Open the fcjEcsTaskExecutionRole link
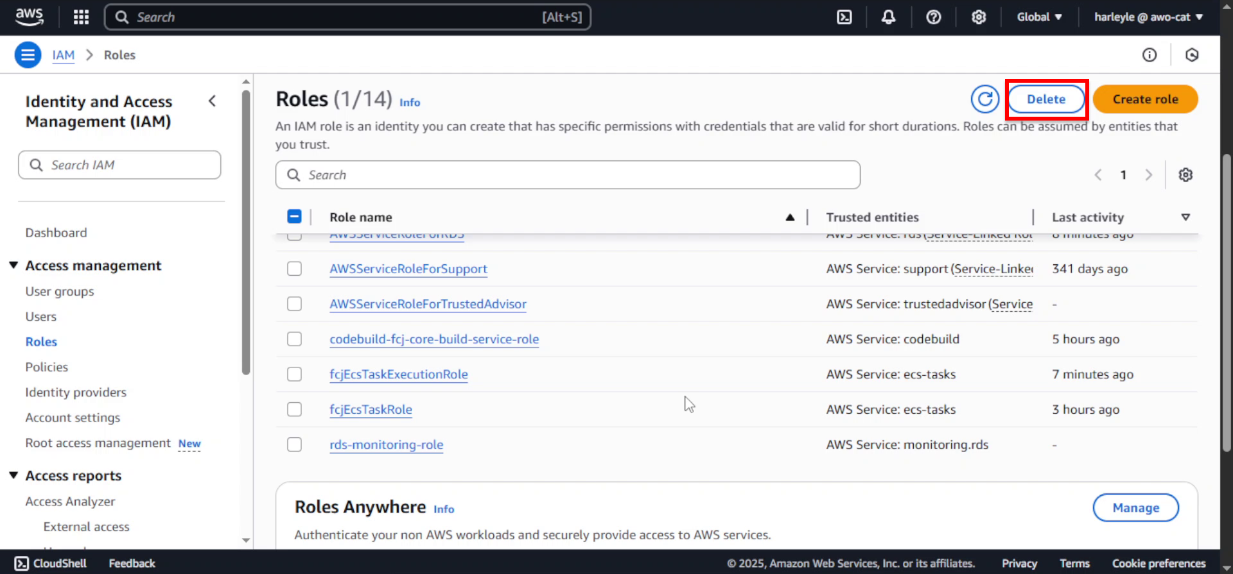Viewport: 1233px width, 574px height. 399,375
